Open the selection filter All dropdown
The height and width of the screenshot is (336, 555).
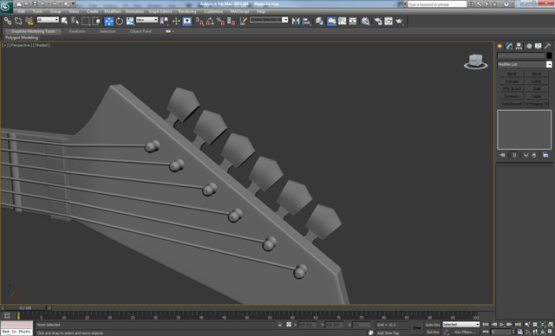pyautogui.click(x=48, y=20)
